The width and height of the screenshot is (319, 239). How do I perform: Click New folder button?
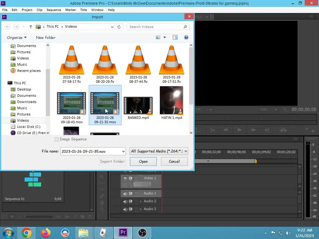pos(46,38)
